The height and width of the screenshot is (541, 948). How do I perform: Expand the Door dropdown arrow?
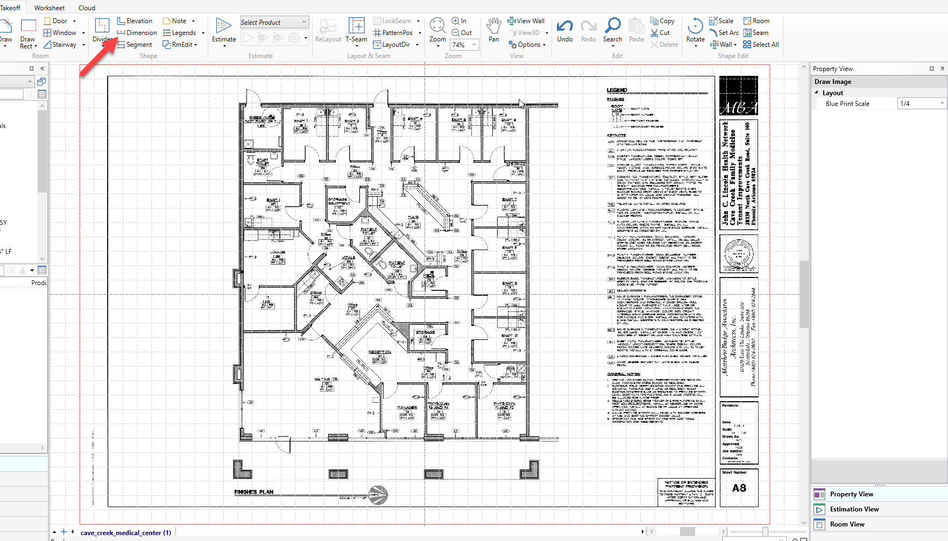click(74, 21)
